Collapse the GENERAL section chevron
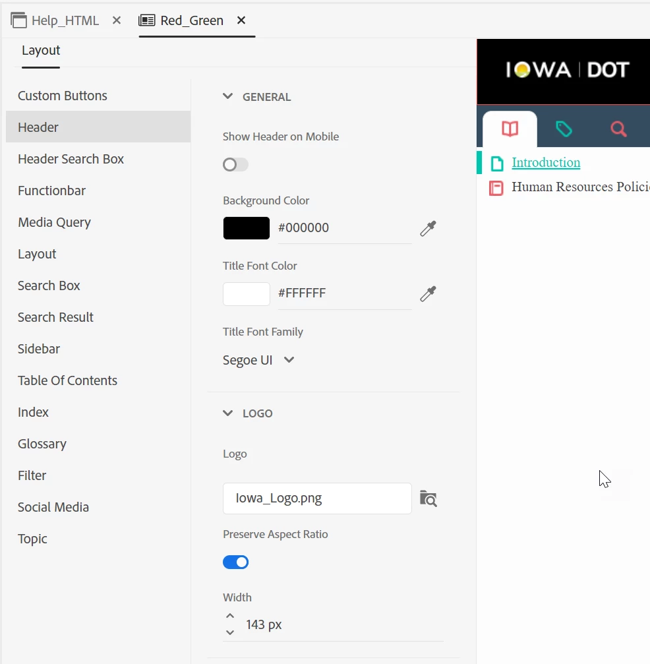The image size is (650, 664). [228, 96]
